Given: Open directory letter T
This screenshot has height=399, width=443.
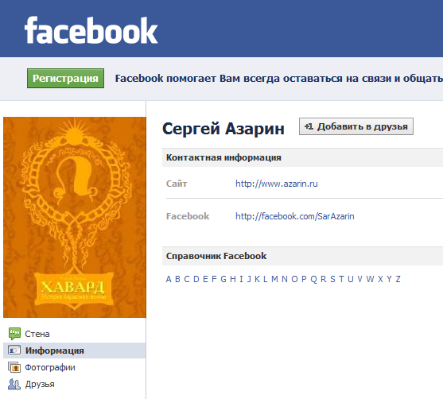Looking at the screenshot, I should coord(341,279).
